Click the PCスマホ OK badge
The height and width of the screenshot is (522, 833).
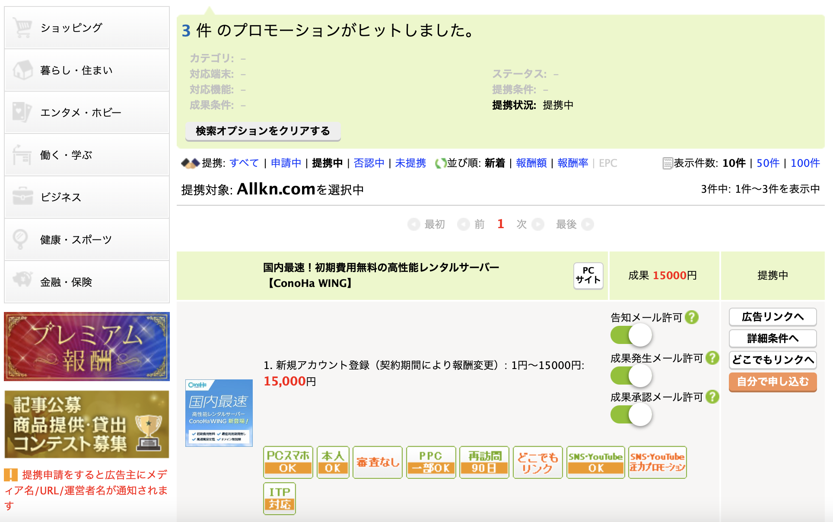pos(288,462)
